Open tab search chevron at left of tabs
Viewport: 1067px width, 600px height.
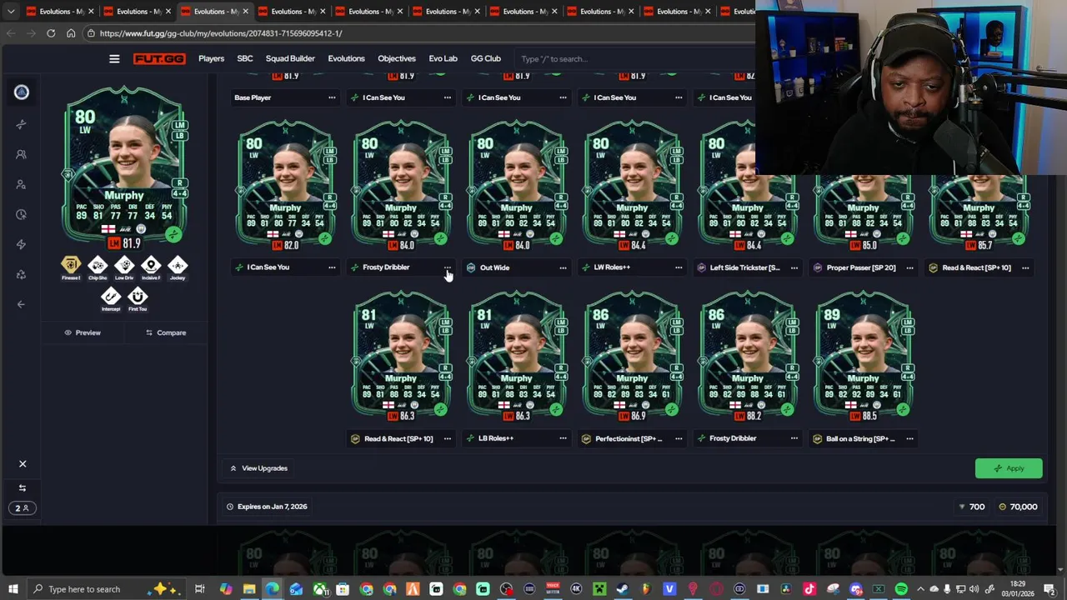[11, 12]
